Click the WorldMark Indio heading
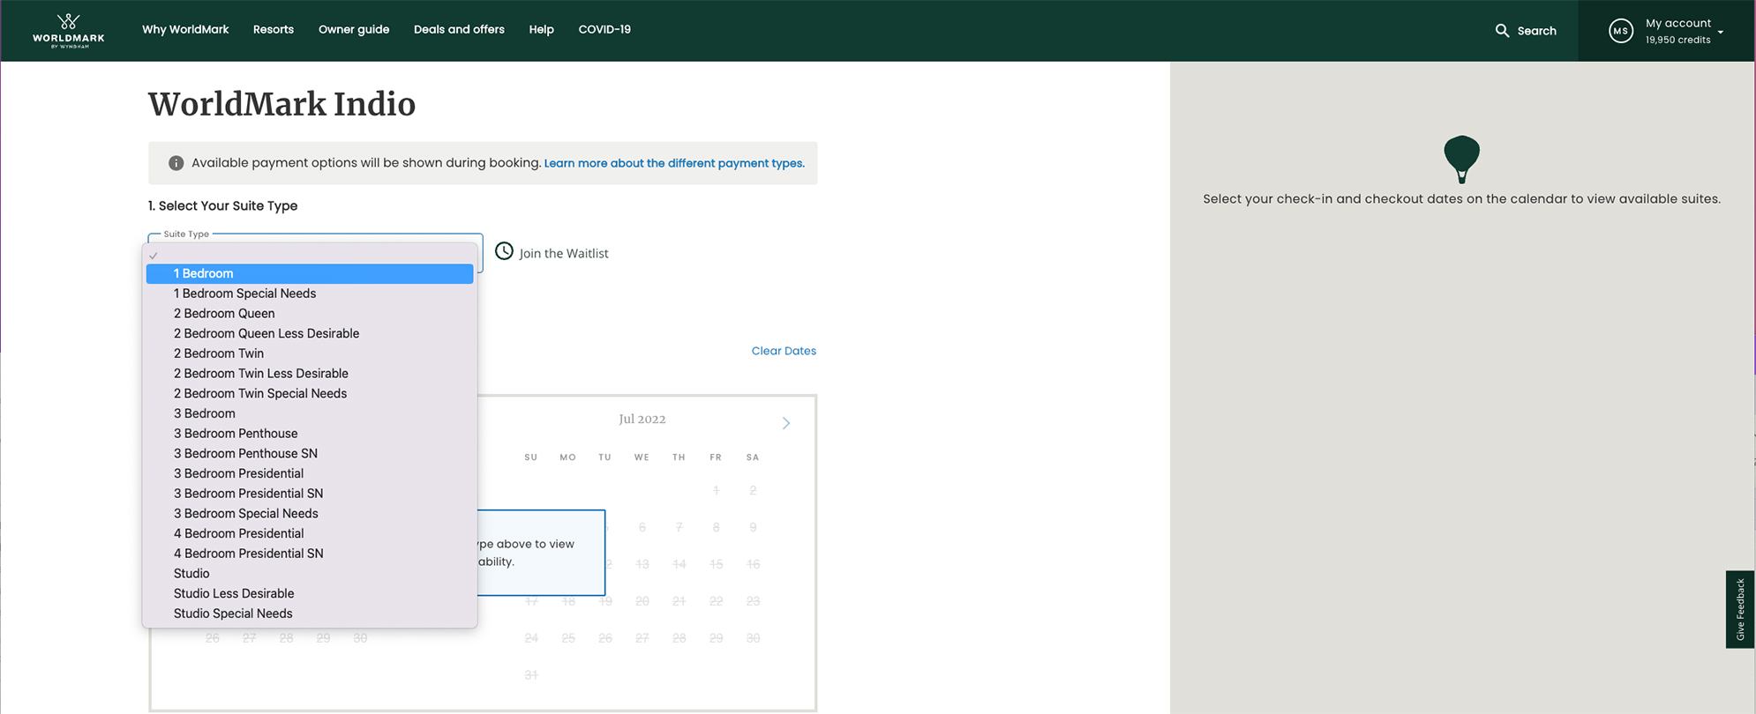 (x=281, y=104)
